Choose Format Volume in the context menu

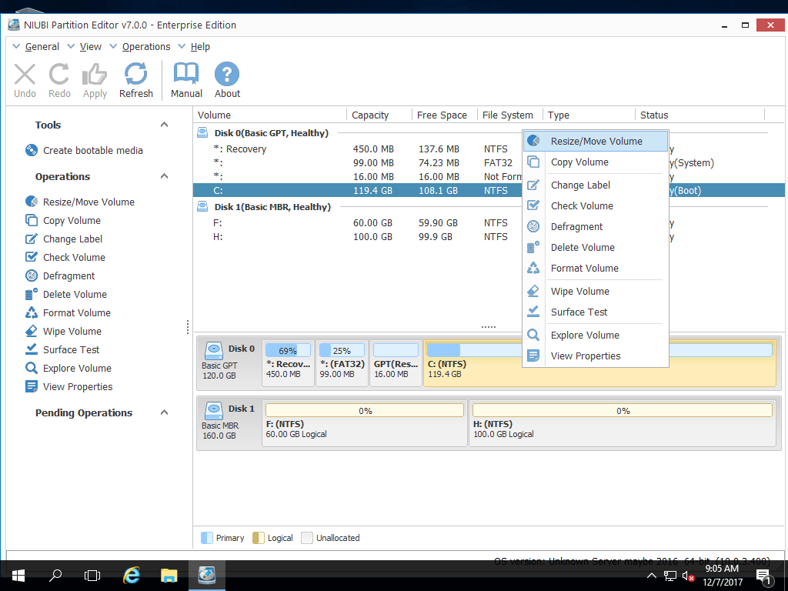(x=596, y=268)
